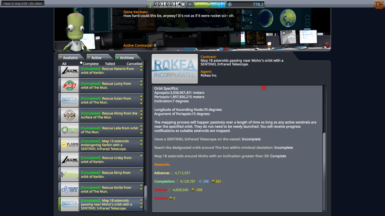Click the Kerbal Motion logo on Rescue Kirny row
The width and height of the screenshot is (385, 216).
pyautogui.click(x=70, y=175)
